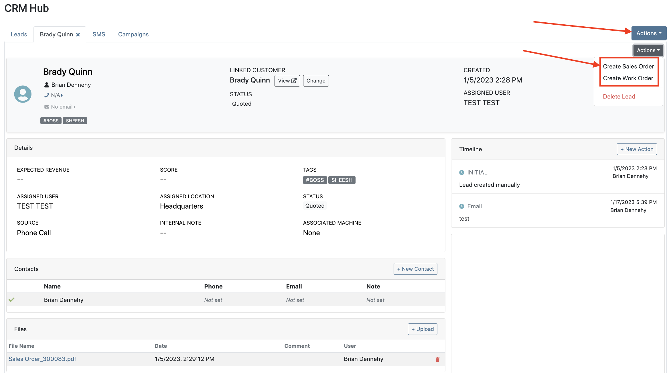Click the #BOSS tag in header

[51, 121]
